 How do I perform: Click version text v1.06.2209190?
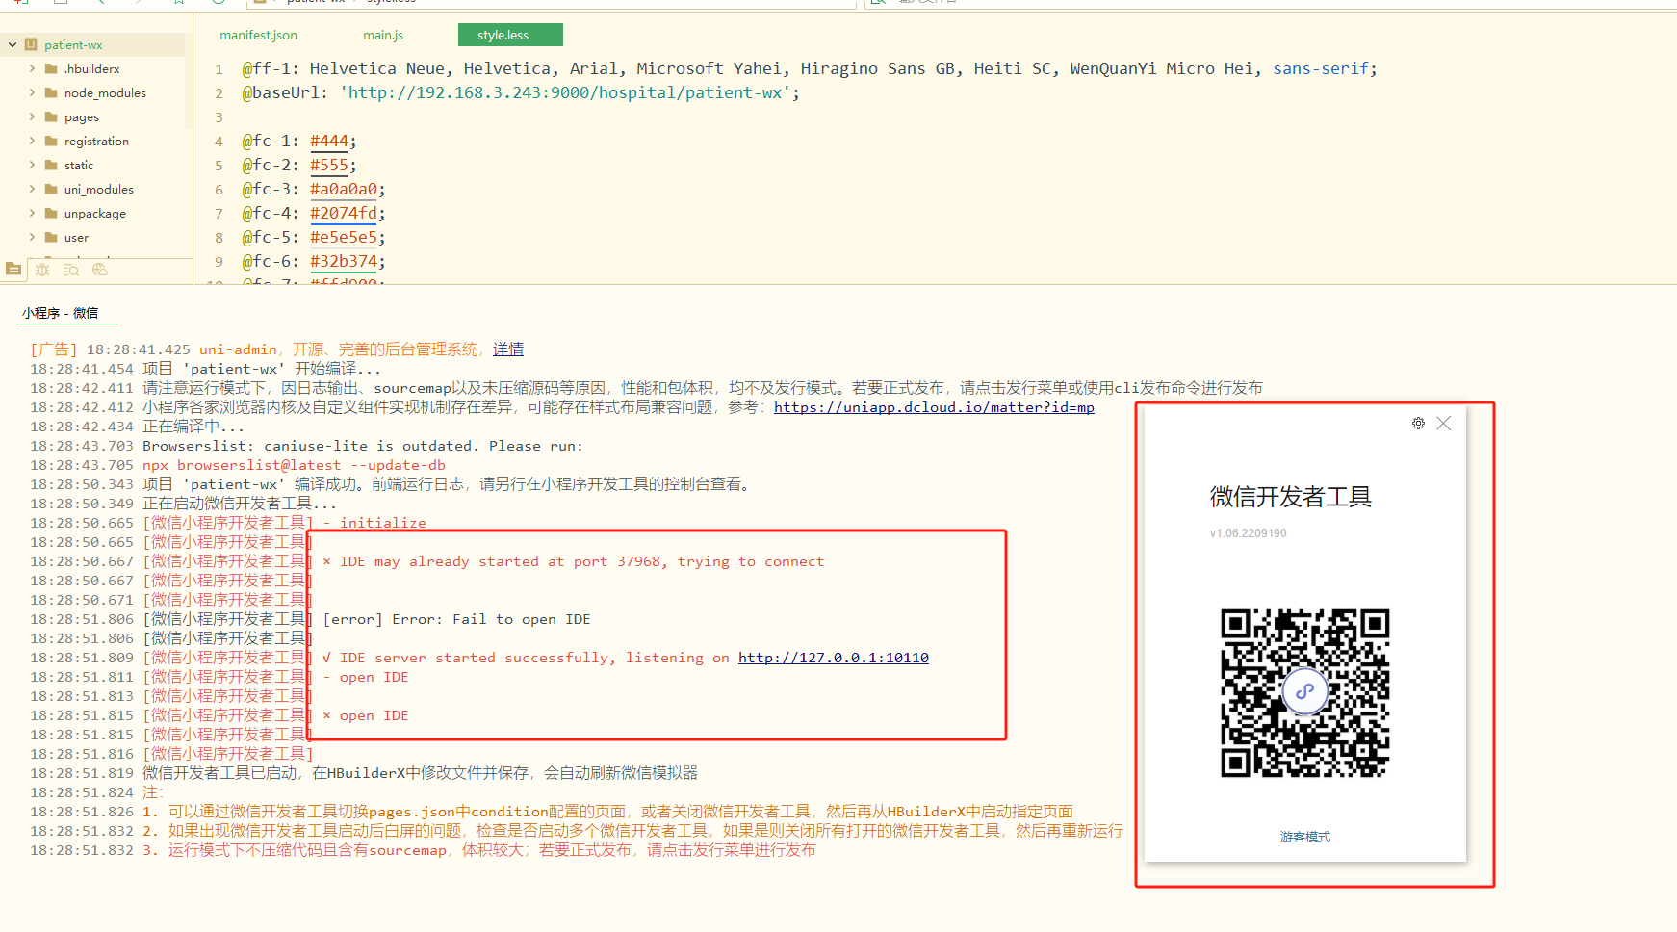pyautogui.click(x=1248, y=533)
